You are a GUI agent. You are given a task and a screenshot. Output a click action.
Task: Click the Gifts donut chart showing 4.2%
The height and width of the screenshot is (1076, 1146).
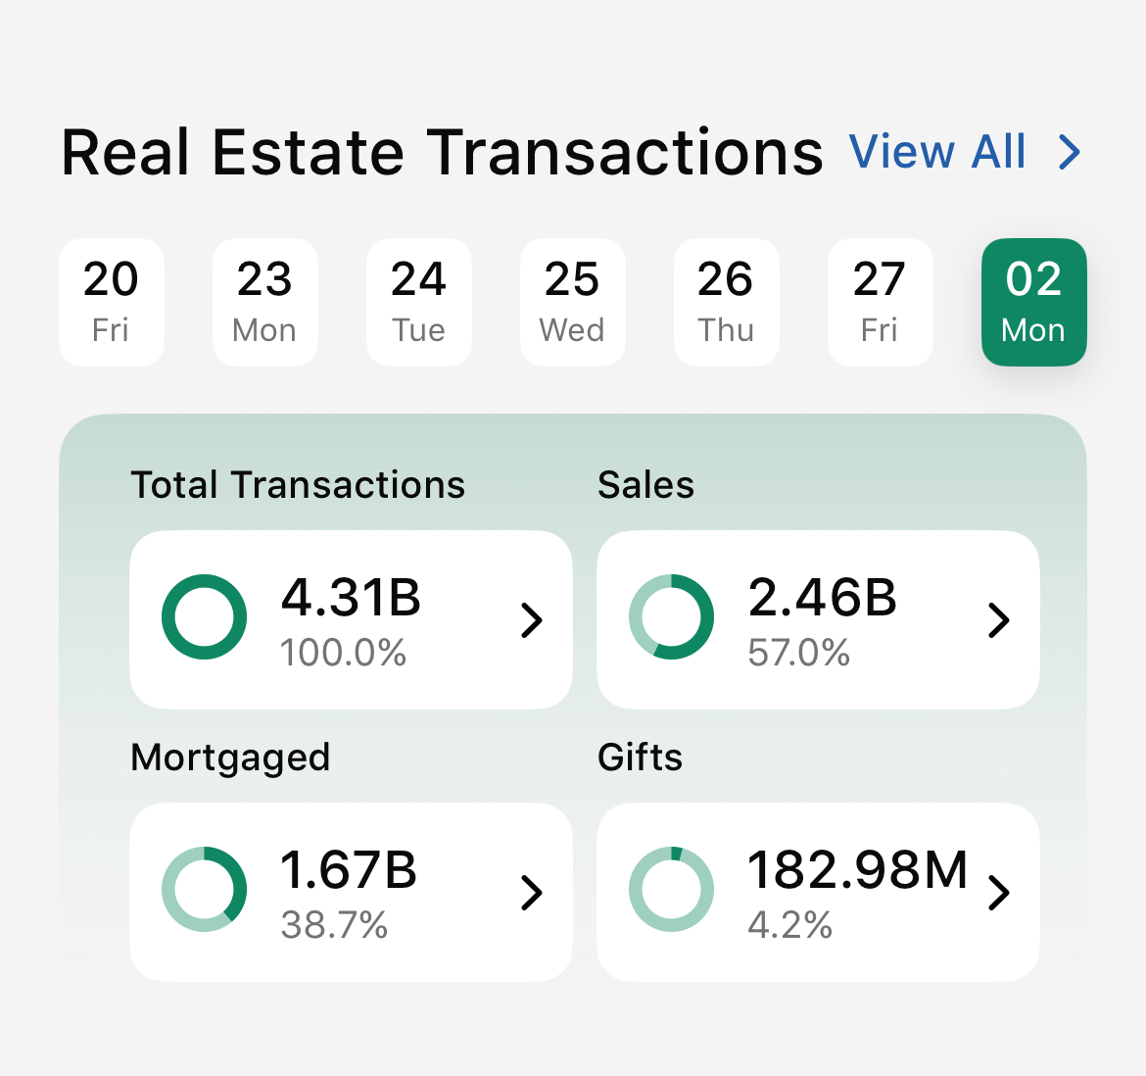pyautogui.click(x=671, y=890)
